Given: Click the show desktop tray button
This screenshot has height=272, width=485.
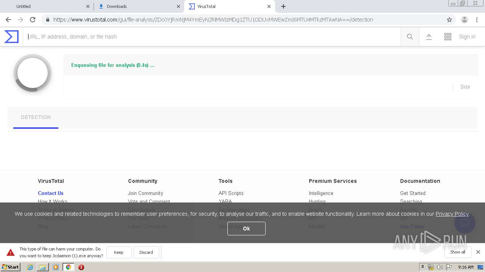Looking at the screenshot, I should (x=481, y=267).
